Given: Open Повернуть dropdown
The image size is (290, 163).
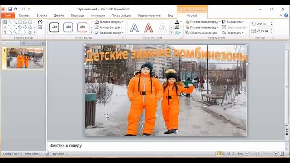Looking at the screenshot, I should click(232, 33).
